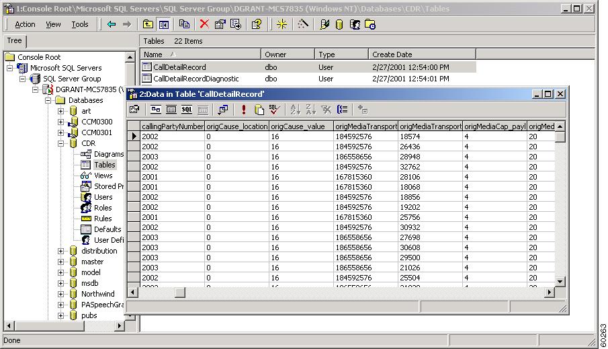
Task: Expand the CCM0300 database node
Action: pos(61,122)
